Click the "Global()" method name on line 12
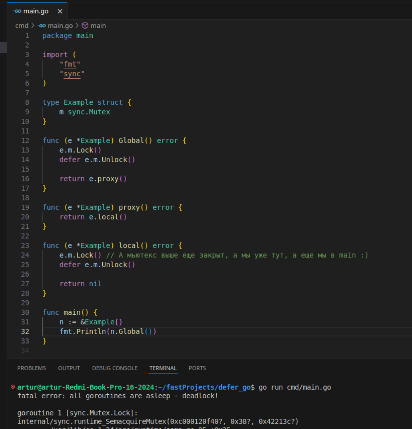This screenshot has height=429, width=412. 135,141
